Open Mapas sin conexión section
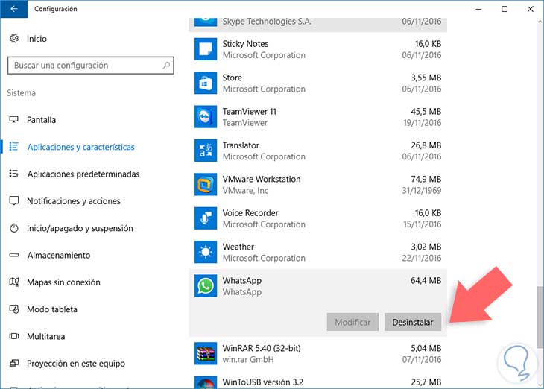The width and height of the screenshot is (544, 389). coord(63,282)
